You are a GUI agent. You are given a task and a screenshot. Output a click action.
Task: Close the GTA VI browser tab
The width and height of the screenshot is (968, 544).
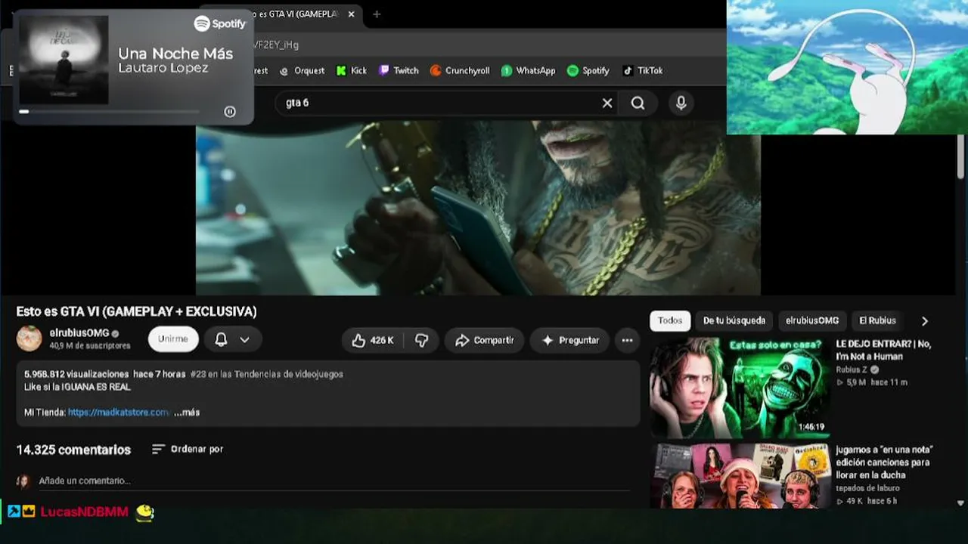pyautogui.click(x=351, y=14)
